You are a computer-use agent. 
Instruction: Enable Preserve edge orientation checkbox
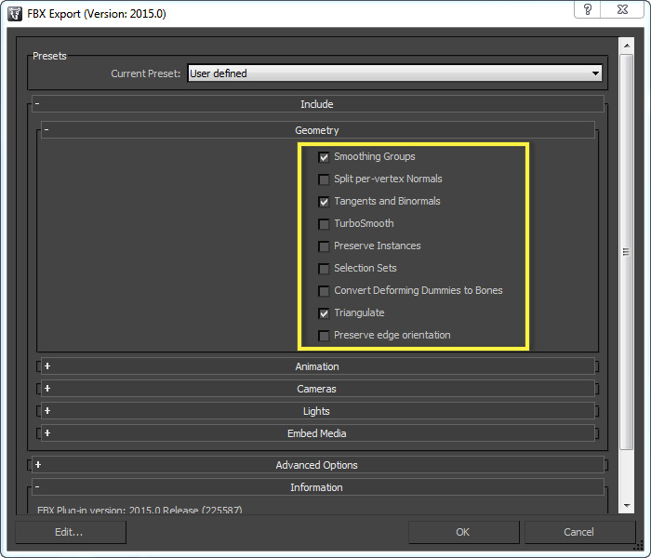(x=324, y=336)
